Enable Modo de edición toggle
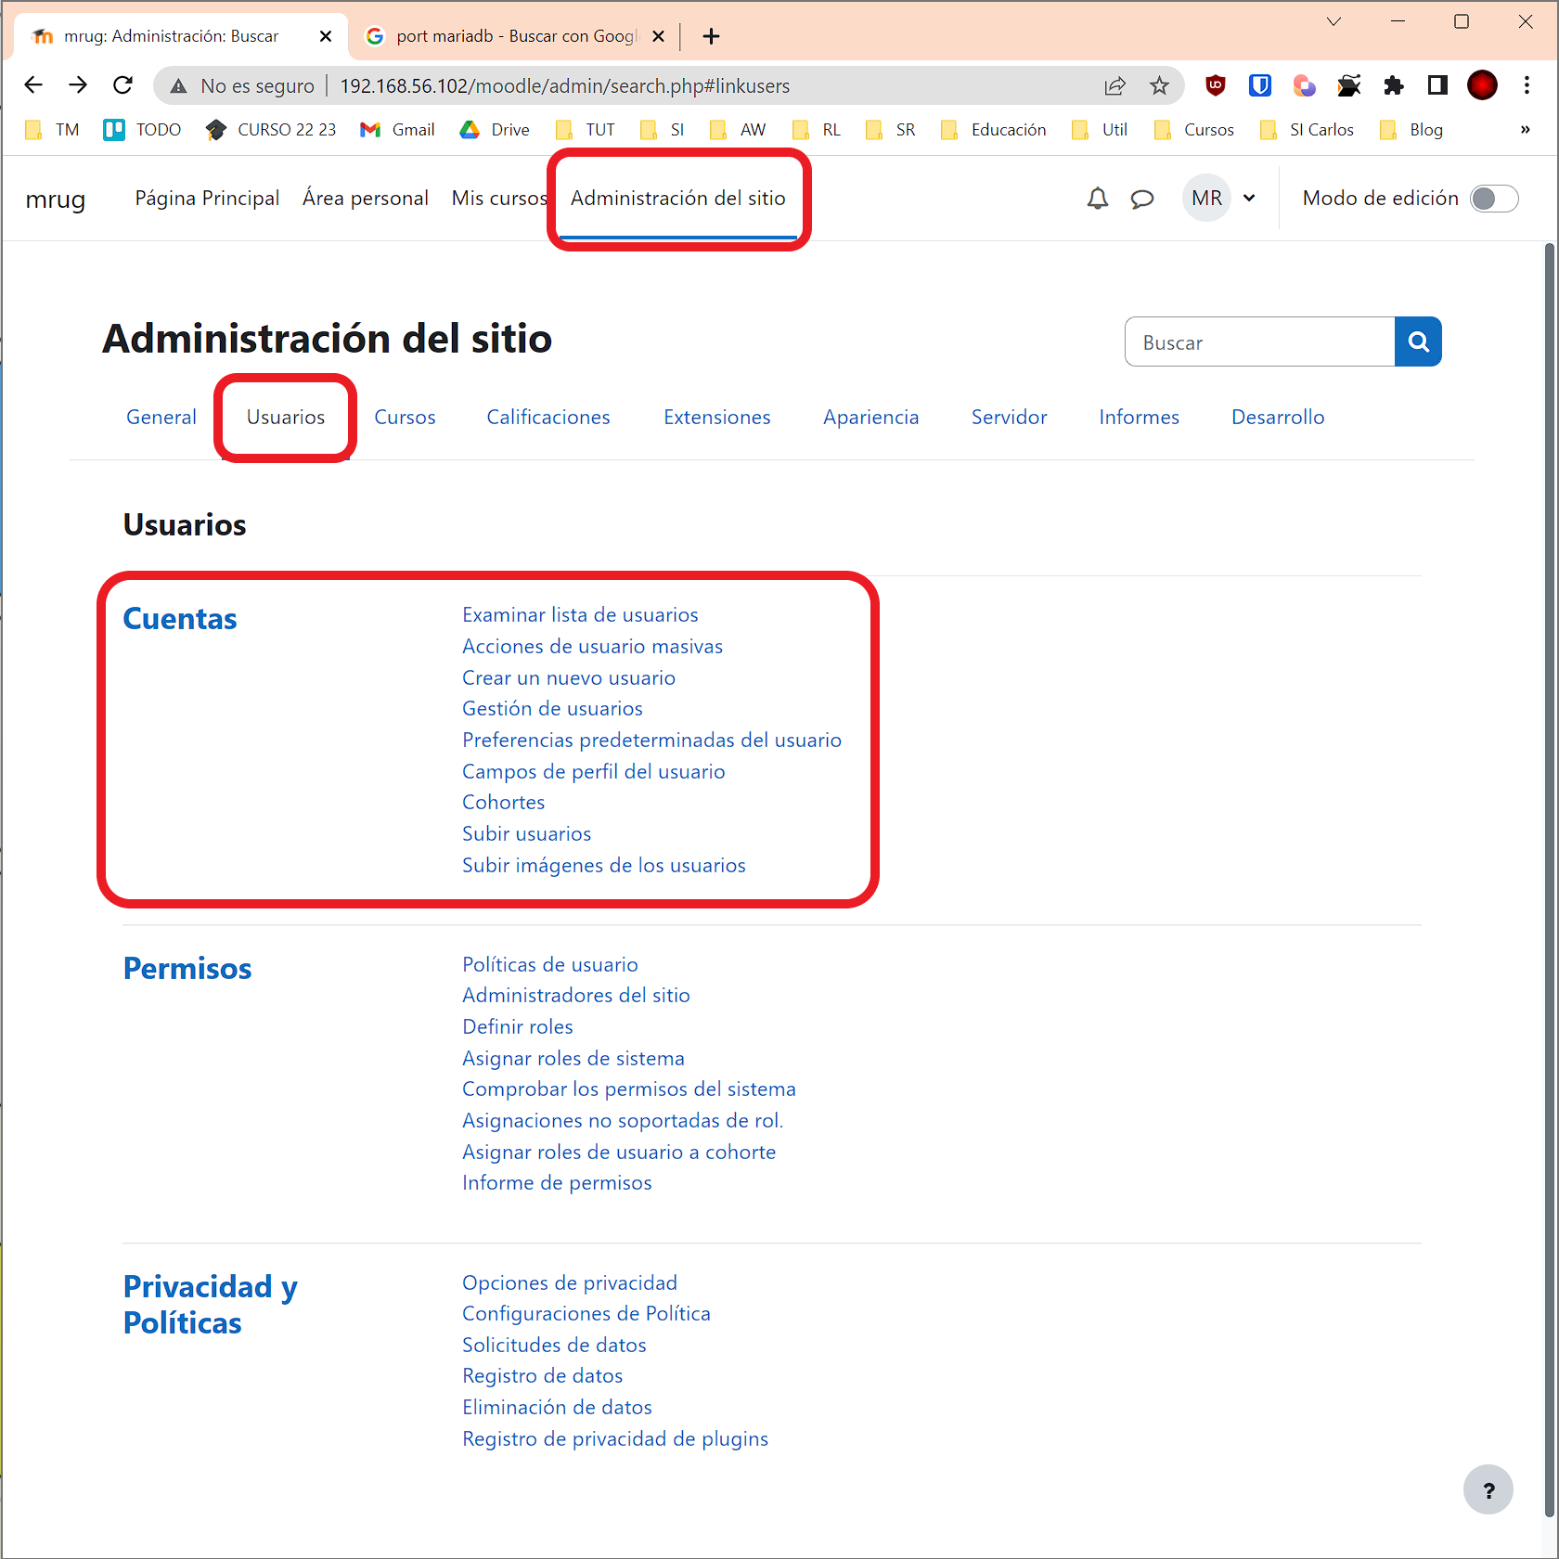 pos(1494,198)
